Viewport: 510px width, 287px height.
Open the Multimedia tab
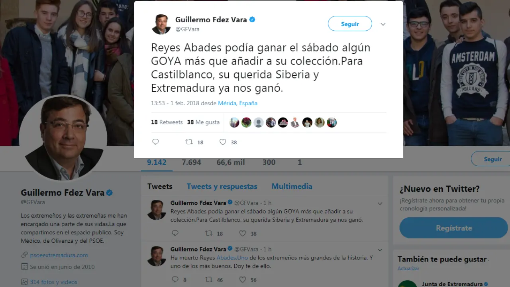coord(292,186)
